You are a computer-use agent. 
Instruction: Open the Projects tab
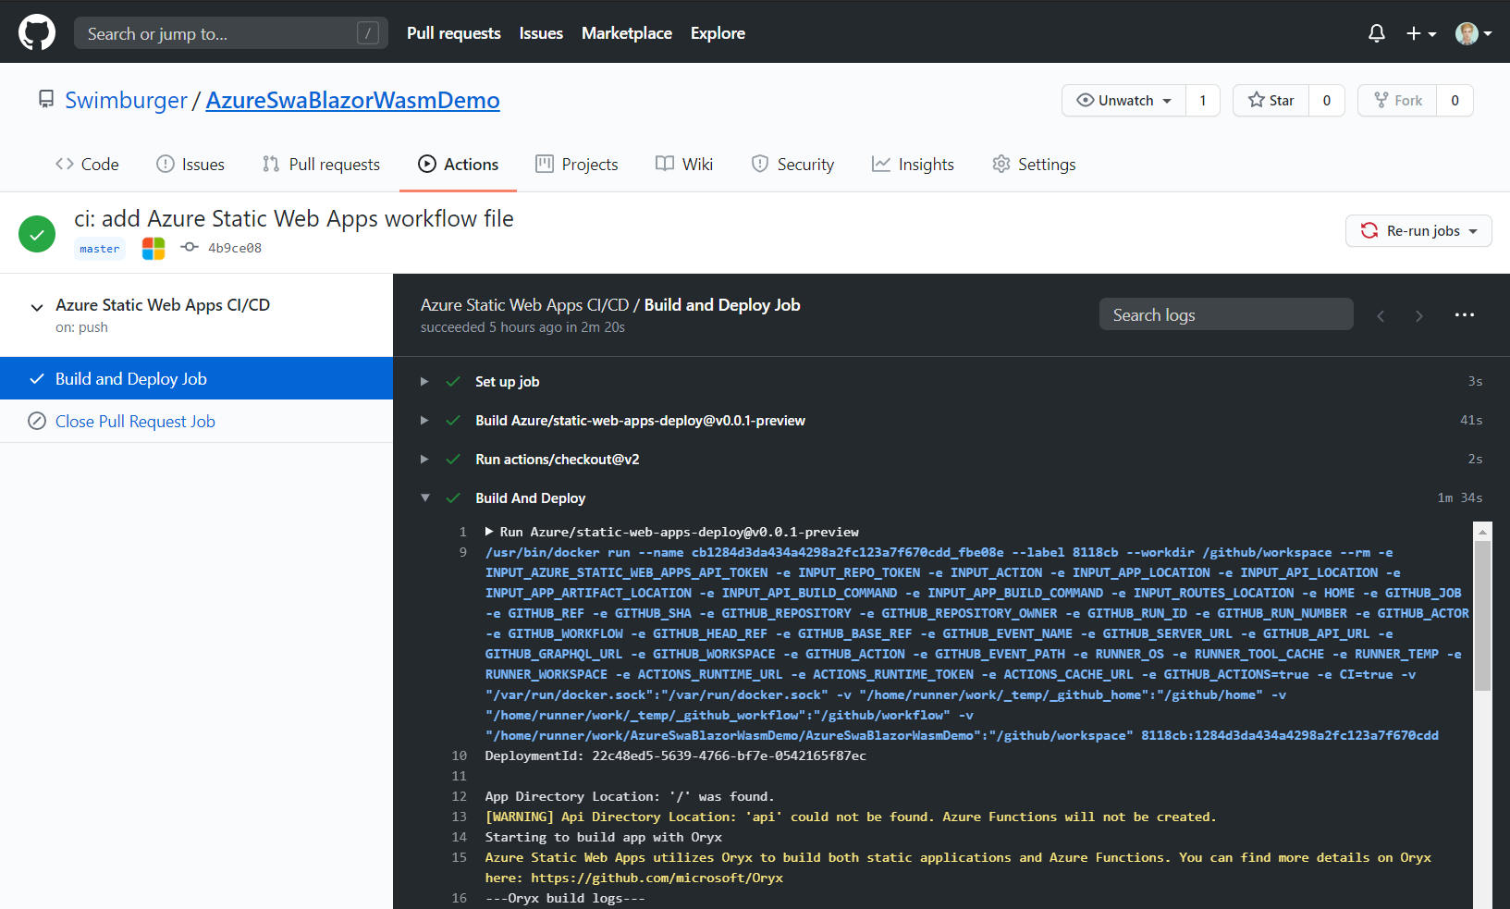pyautogui.click(x=577, y=164)
